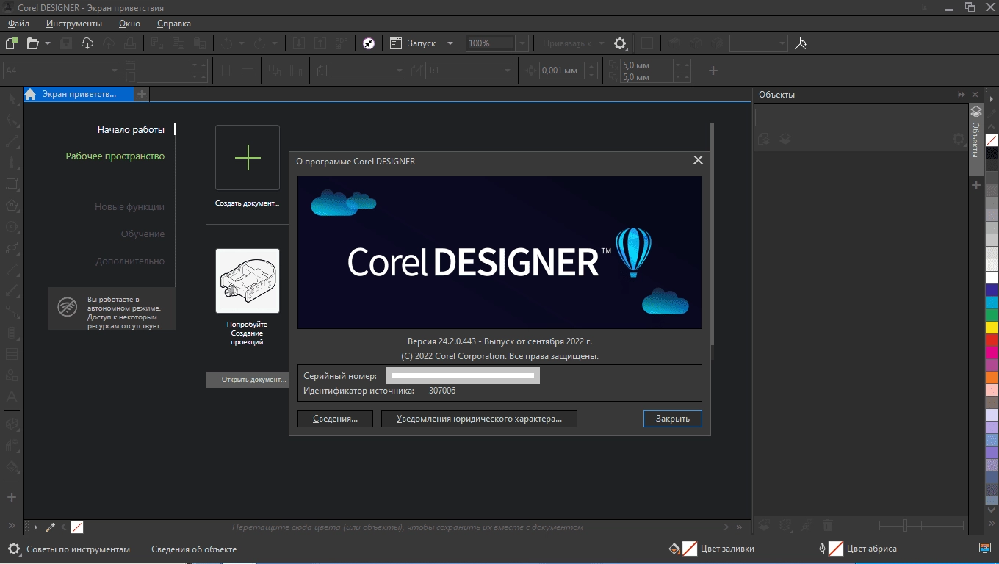The width and height of the screenshot is (999, 564).
Task: Open the Файл menu
Action: click(x=18, y=23)
